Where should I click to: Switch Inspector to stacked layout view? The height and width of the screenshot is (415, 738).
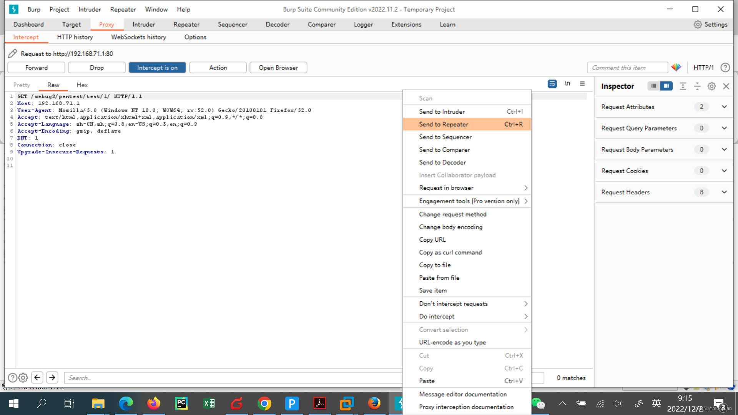pyautogui.click(x=653, y=86)
